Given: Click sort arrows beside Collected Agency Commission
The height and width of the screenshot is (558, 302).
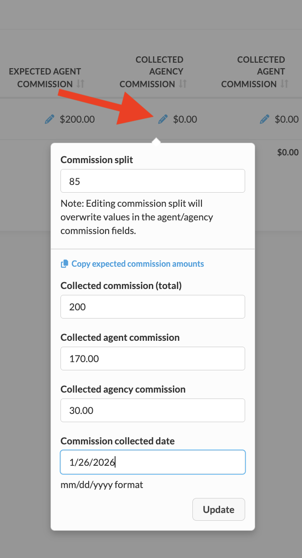Looking at the screenshot, I should point(183,84).
